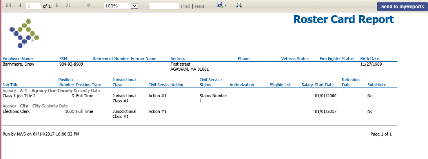Click the current page number field

coord(34,6)
